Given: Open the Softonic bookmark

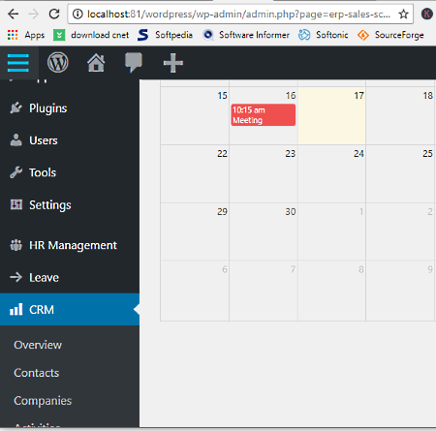Looking at the screenshot, I should click(324, 35).
